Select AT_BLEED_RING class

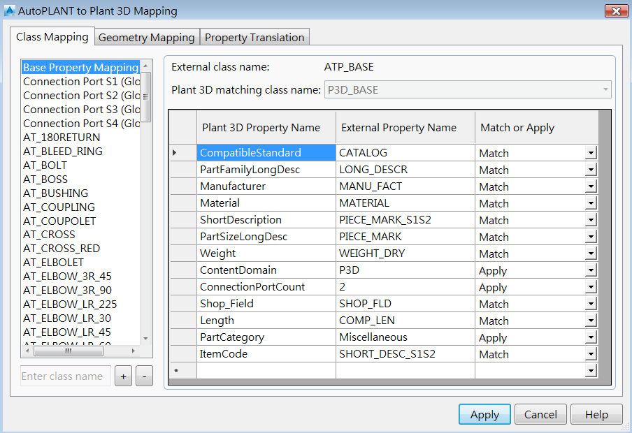80,151
